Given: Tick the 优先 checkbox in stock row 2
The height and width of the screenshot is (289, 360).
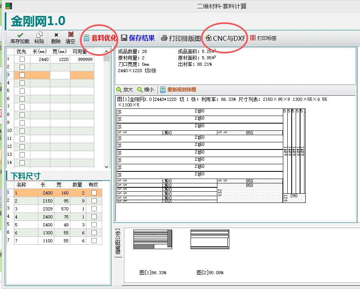Looking at the screenshot, I should point(22,67).
